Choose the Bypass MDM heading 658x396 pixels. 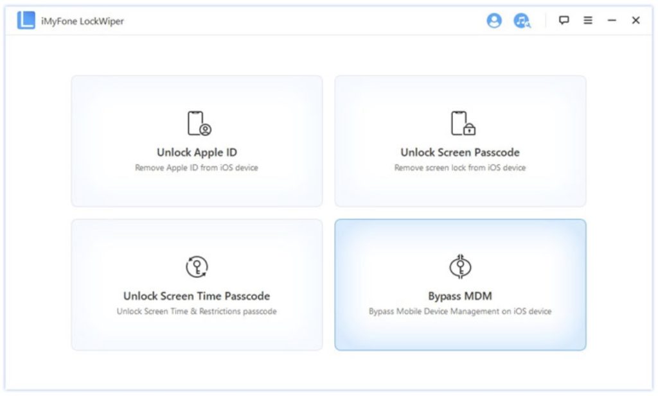(x=460, y=296)
